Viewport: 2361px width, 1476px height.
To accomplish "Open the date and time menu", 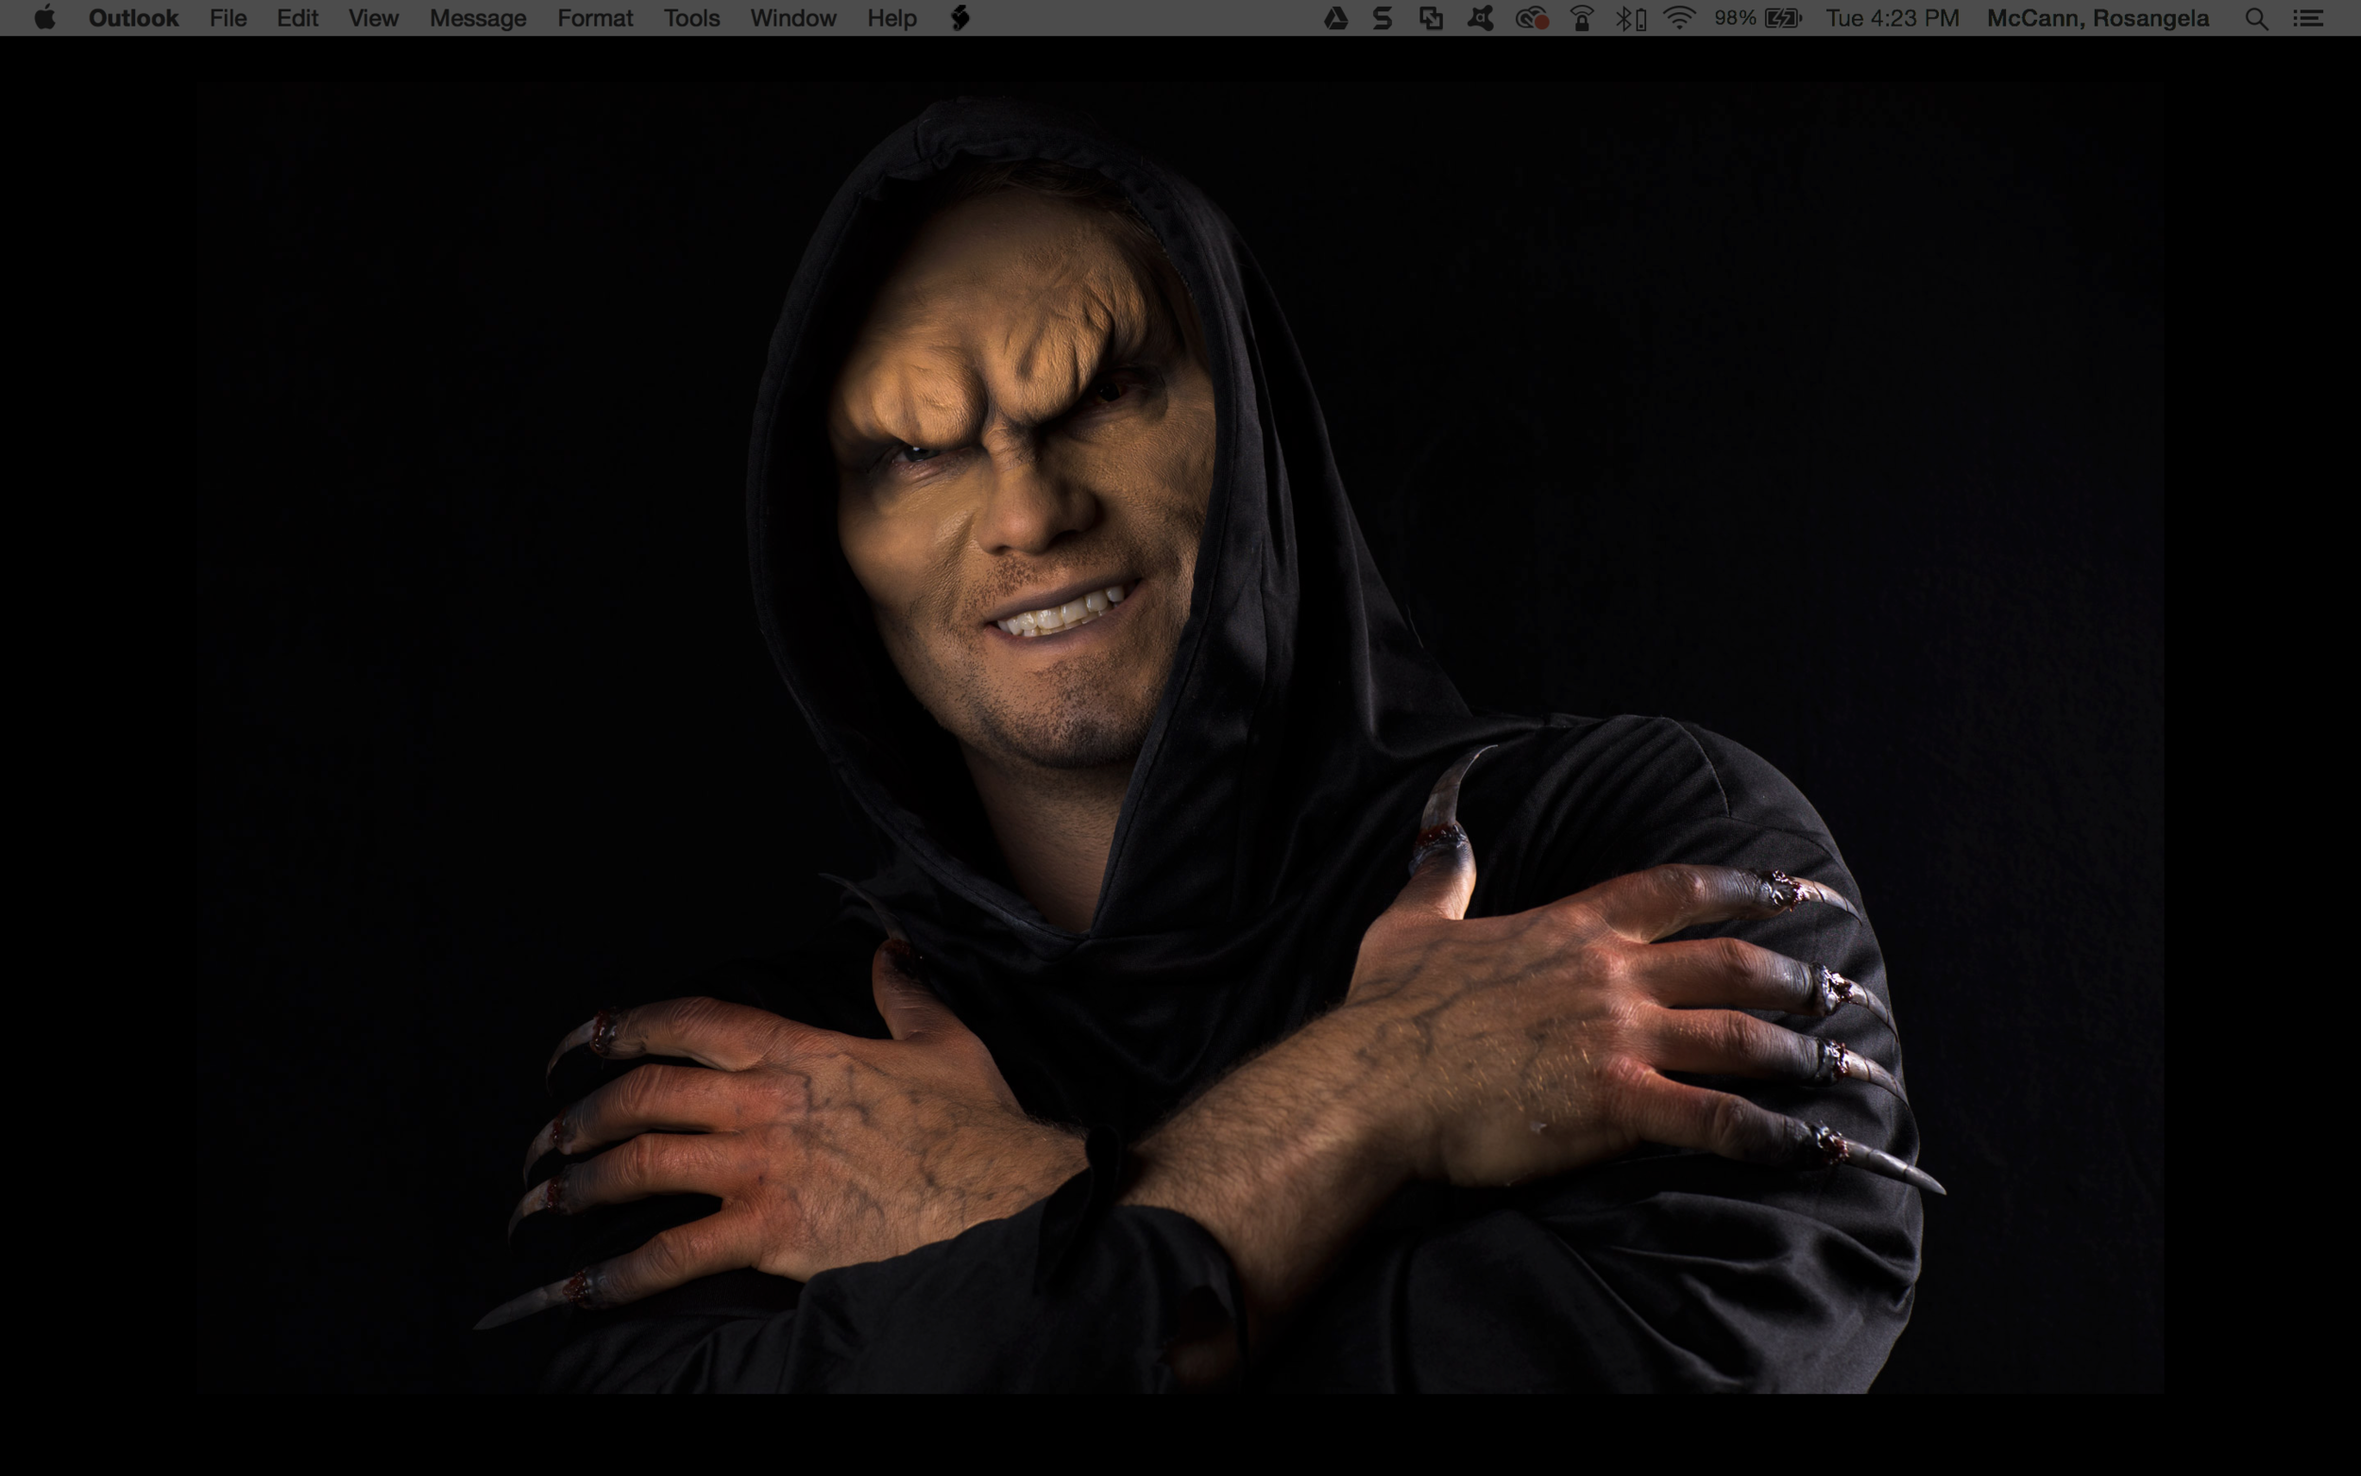I will click(1892, 18).
